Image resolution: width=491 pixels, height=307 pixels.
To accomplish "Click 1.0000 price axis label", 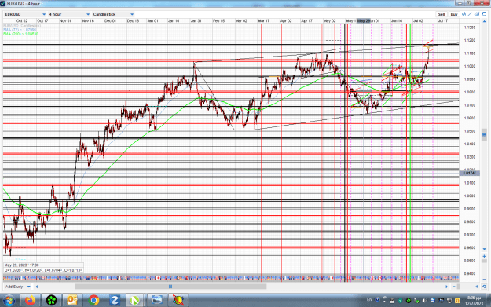I will click(470, 196).
